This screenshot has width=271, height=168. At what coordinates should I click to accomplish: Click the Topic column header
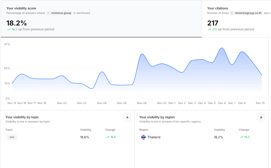9,130
